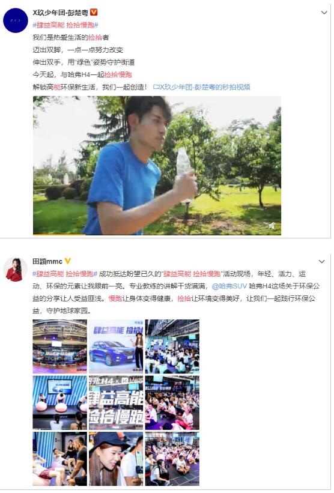Click orange verified badge beside 彭楚粤

click(x=94, y=12)
